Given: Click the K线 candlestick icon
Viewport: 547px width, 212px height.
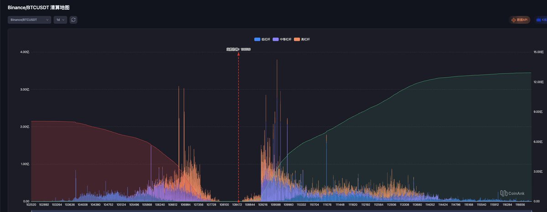Looking at the screenshot, I should pyautogui.click(x=539, y=20).
